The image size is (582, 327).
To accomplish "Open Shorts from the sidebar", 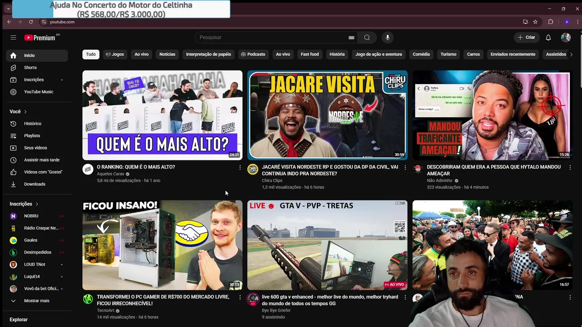I will pyautogui.click(x=37, y=68).
